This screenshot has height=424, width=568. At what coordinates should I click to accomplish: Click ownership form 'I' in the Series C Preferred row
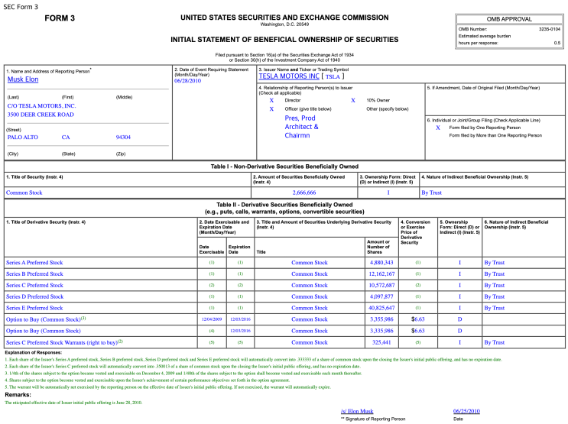pyautogui.click(x=459, y=285)
